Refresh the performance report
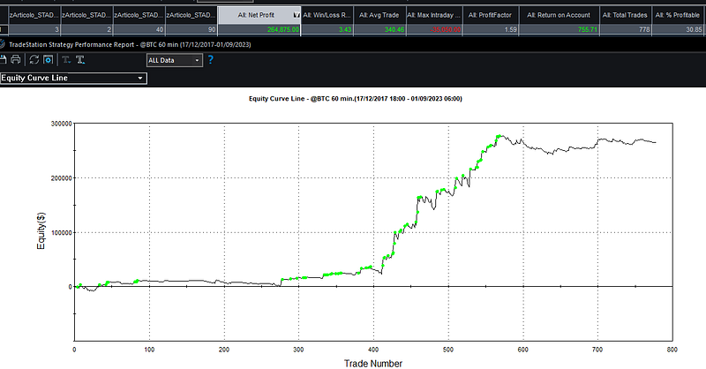Screen dimensions: 706x369 [x=34, y=60]
